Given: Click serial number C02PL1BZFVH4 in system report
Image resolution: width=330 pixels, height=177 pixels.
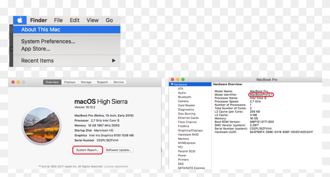Looking at the screenshot, I should (x=260, y=129).
